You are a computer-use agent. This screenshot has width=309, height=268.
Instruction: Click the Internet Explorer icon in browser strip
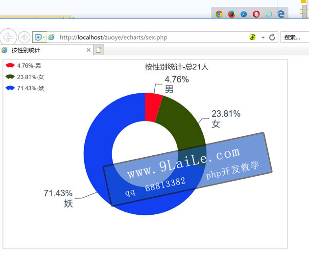click(x=269, y=14)
